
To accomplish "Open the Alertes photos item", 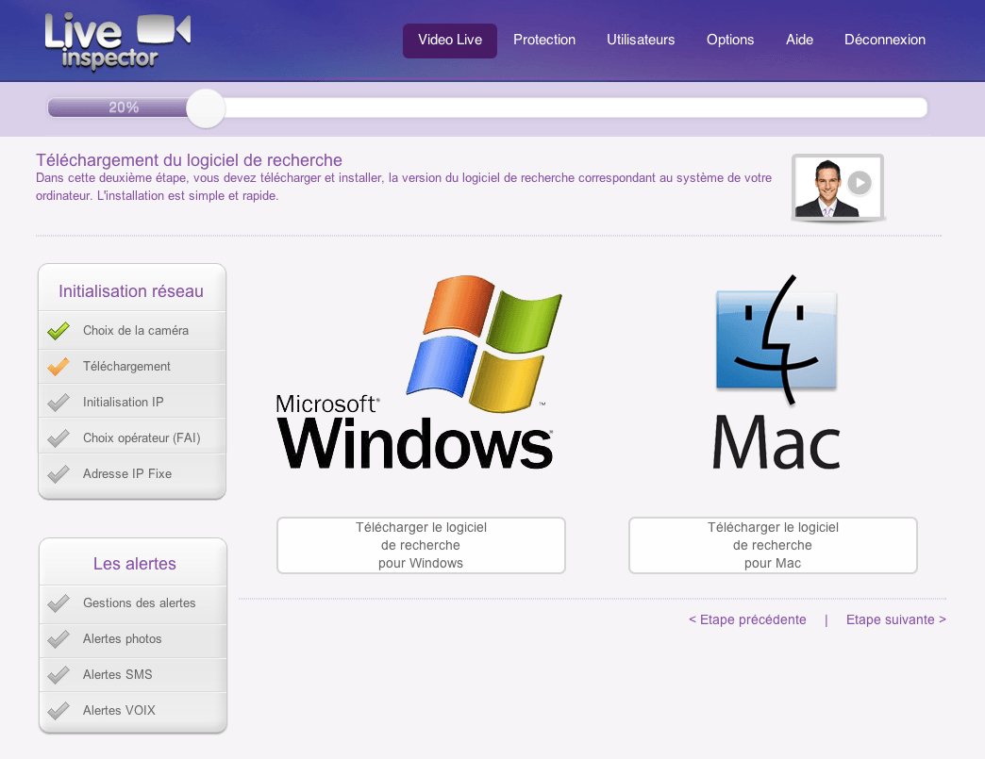I will click(x=132, y=638).
